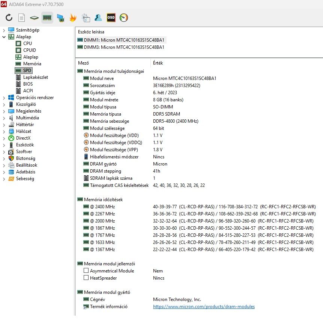Open the Micron dram-modules product link

204,307
